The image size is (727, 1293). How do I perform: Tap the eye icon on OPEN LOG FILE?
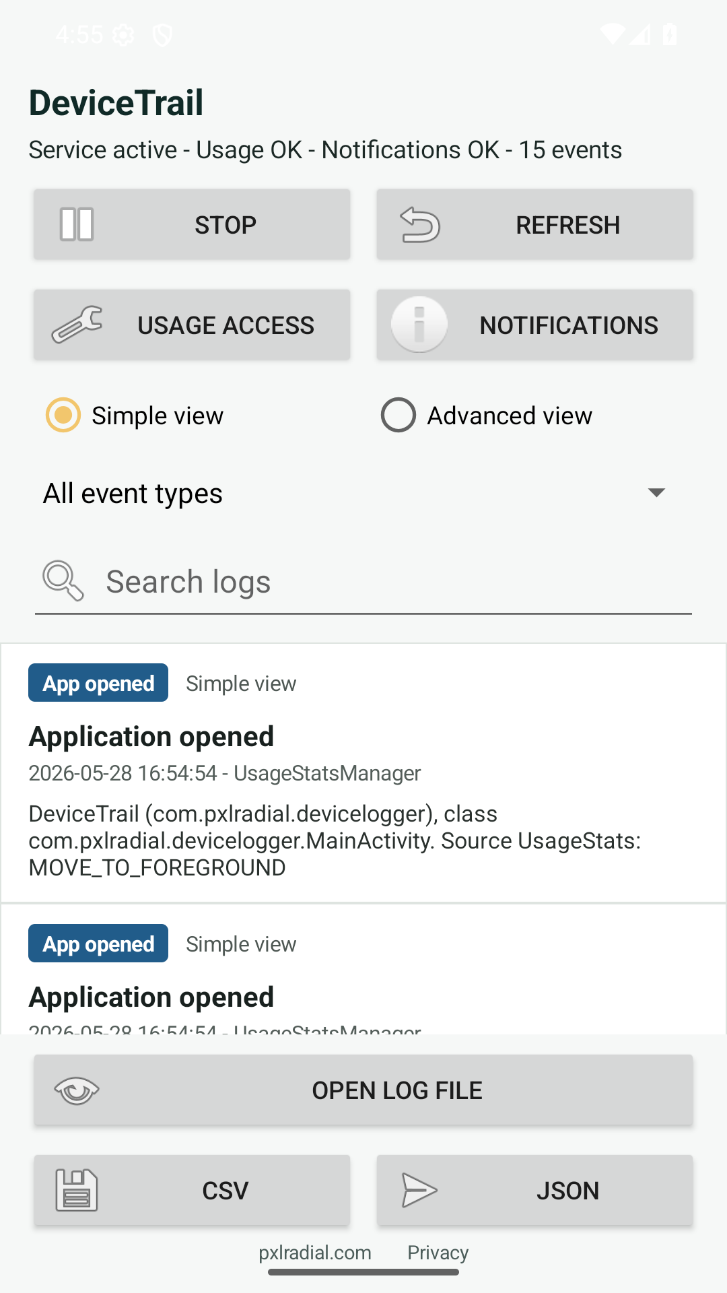click(77, 1090)
